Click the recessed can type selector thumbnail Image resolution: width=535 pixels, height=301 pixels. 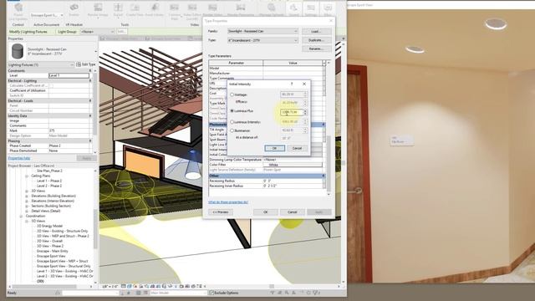[17, 52]
